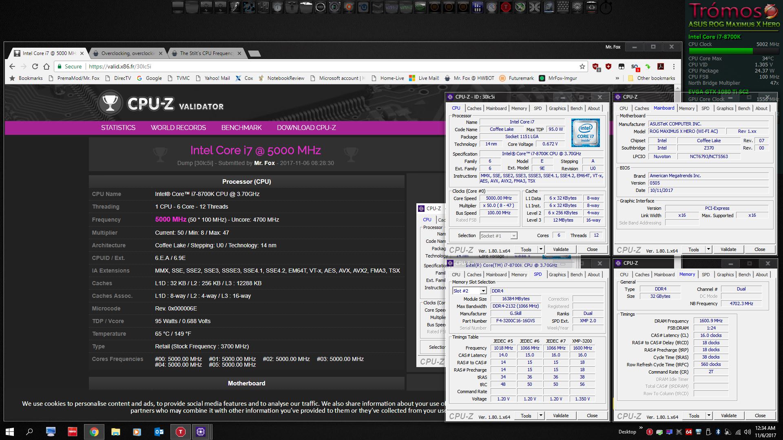783x440 pixels.
Task: Click the uBlock Origin extension icon
Action: pos(596,67)
